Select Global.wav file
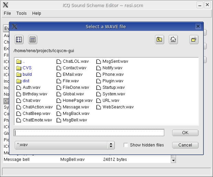 (70, 94)
